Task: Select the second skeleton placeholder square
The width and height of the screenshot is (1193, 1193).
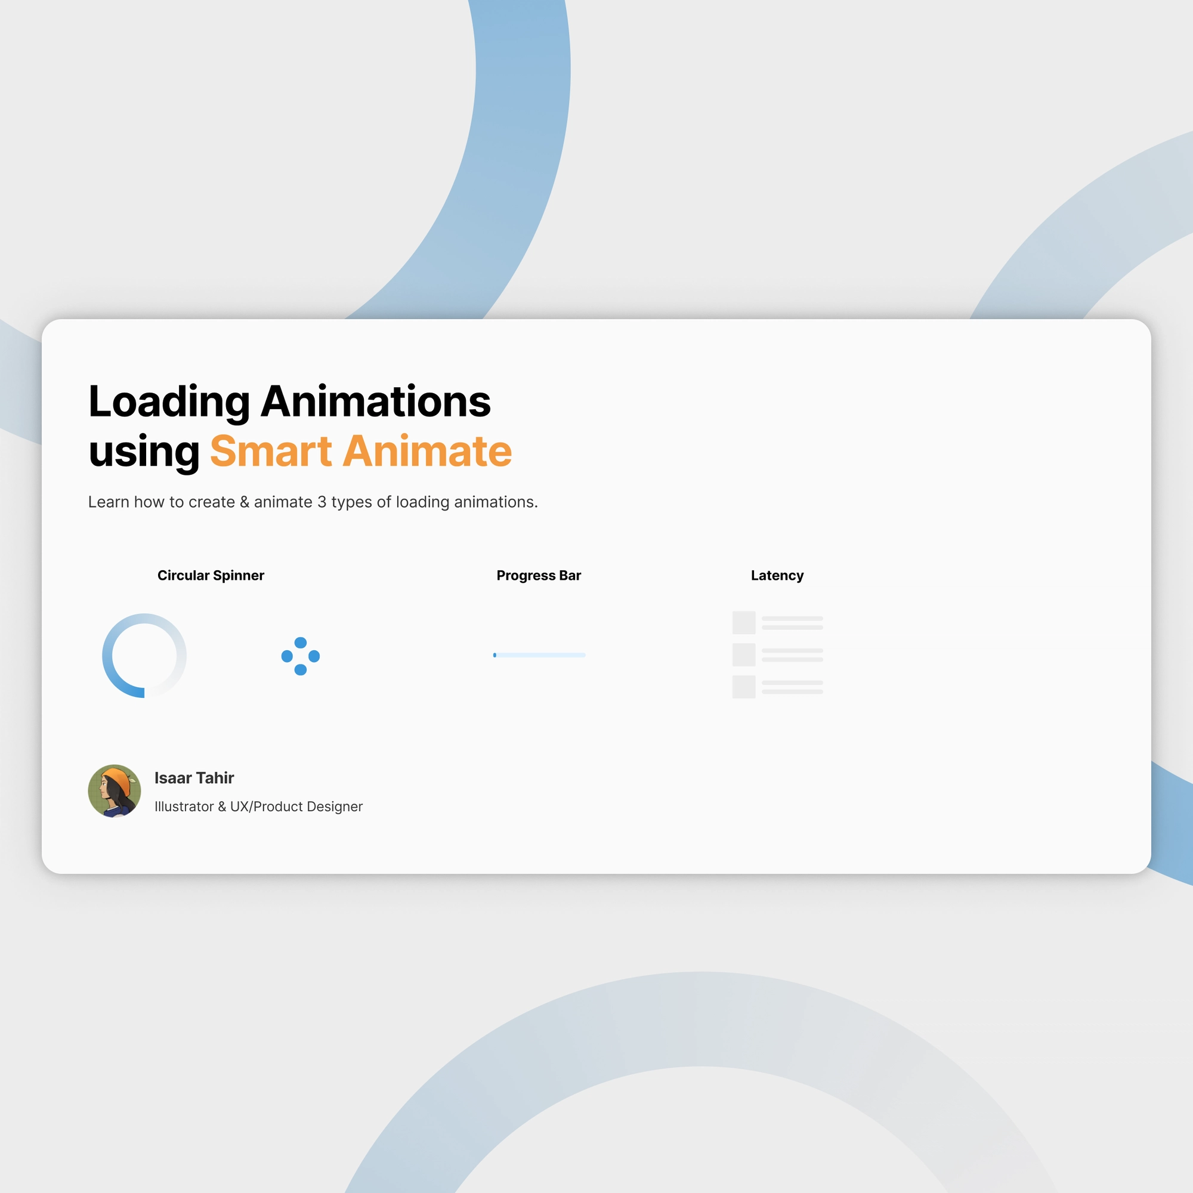Action: [x=743, y=654]
